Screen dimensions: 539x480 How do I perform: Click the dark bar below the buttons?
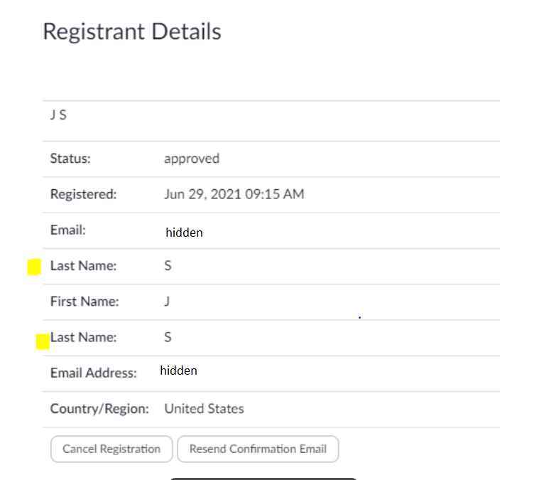tap(263, 479)
